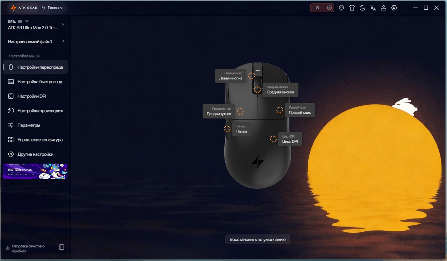Image resolution: width=447 pixels, height=261 pixels.
Task: Click the wireless signal icon
Action: (x=27, y=21)
